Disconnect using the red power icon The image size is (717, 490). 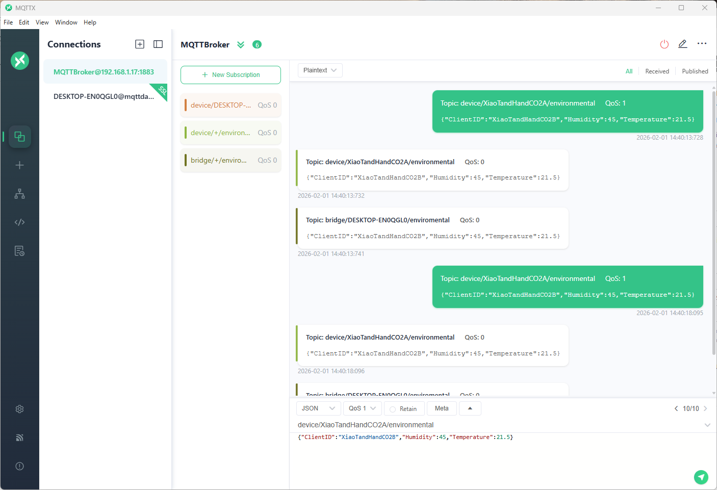664,44
